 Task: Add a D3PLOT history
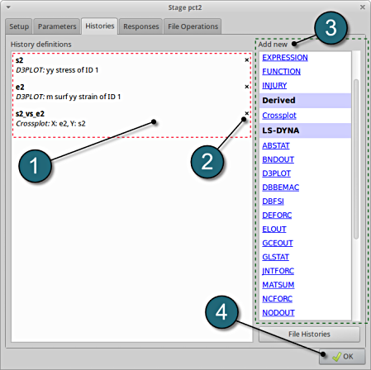[276, 173]
